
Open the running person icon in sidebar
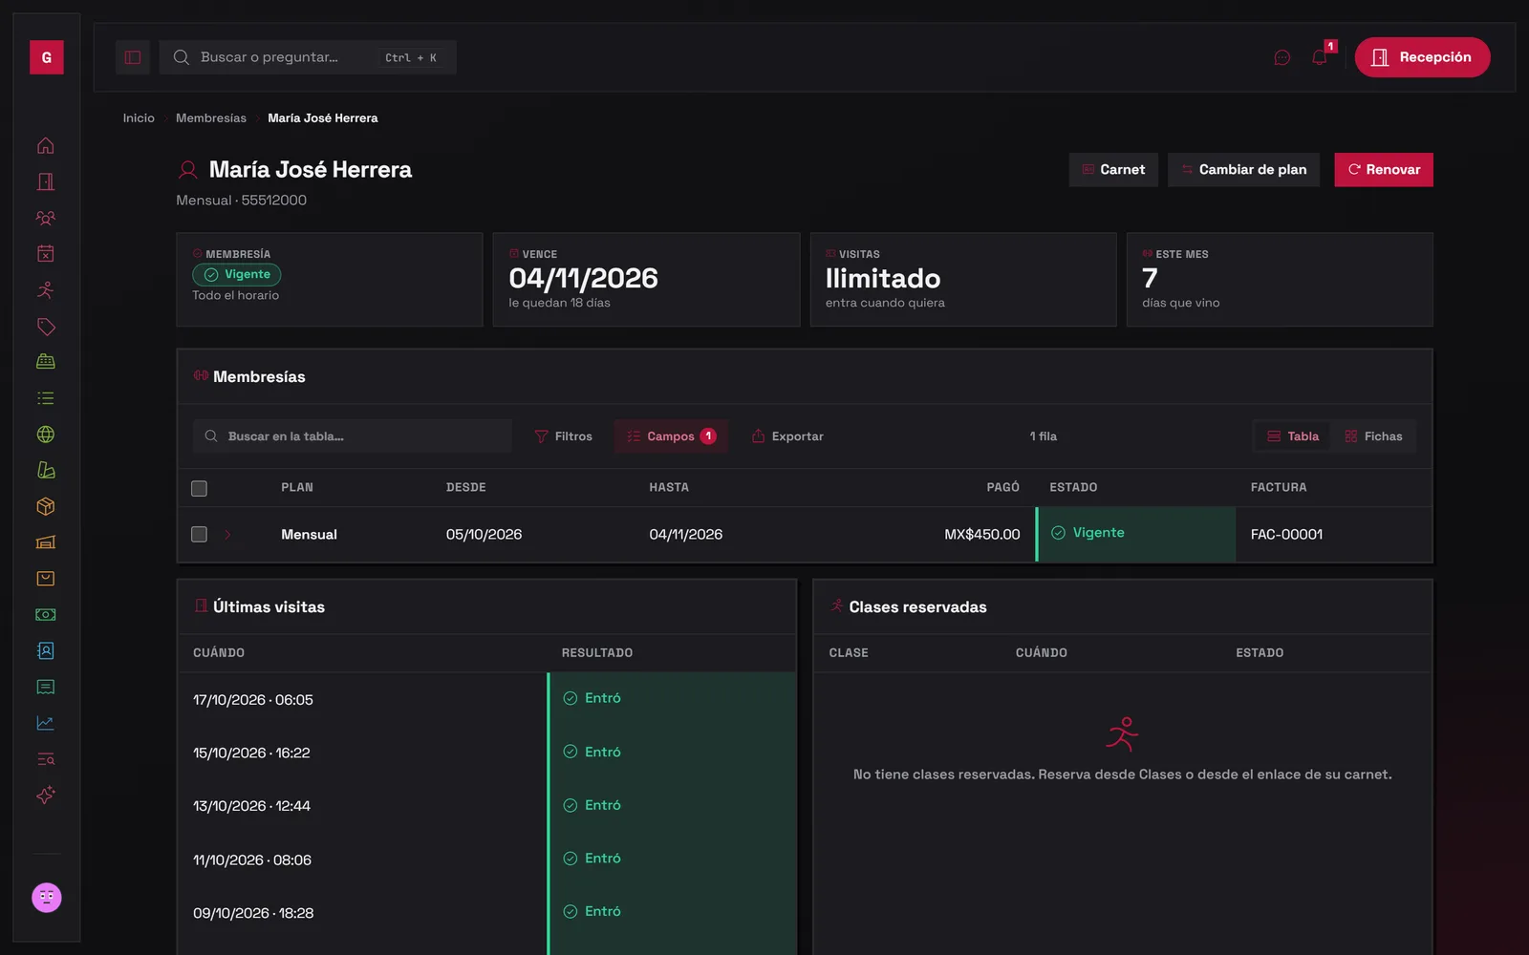tap(46, 290)
